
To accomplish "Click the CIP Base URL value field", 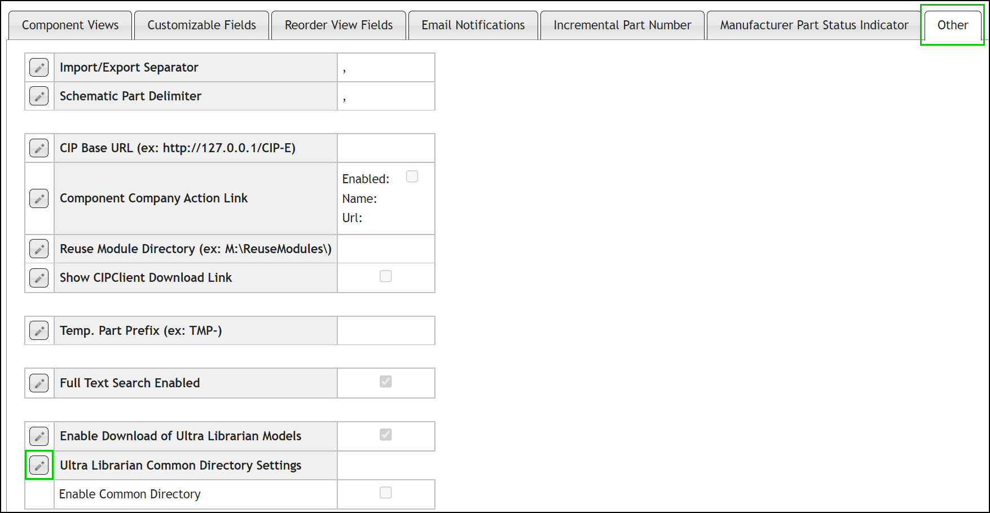I will (x=385, y=148).
